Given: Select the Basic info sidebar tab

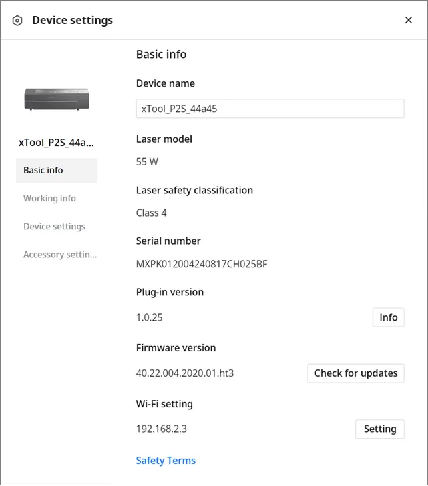Looking at the screenshot, I should [57, 170].
